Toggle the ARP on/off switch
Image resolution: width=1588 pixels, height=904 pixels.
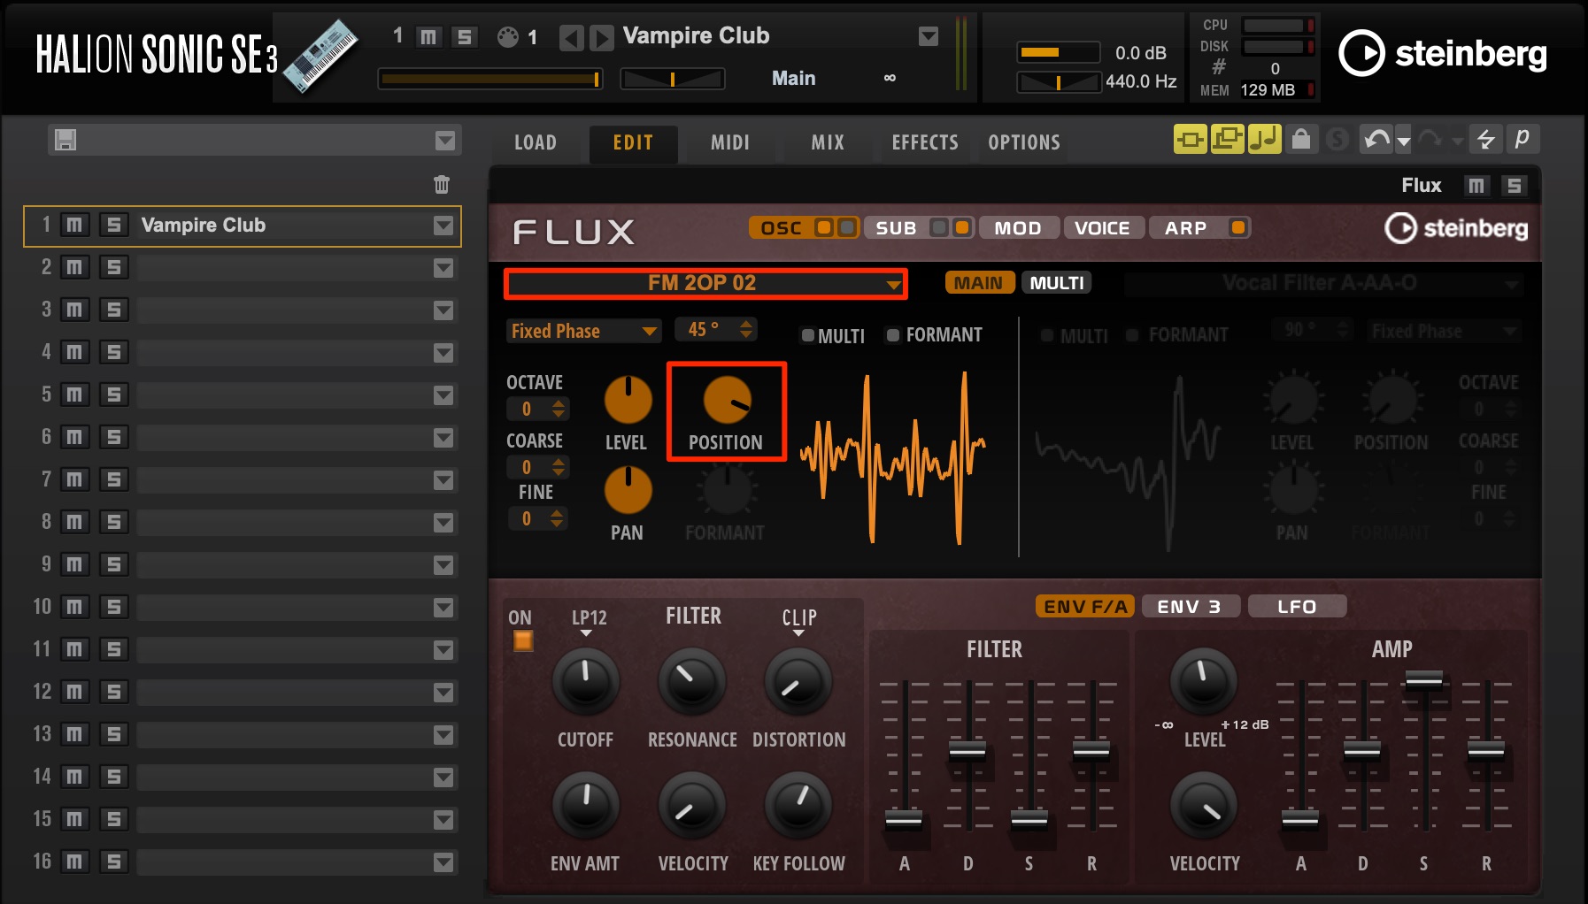[1238, 227]
